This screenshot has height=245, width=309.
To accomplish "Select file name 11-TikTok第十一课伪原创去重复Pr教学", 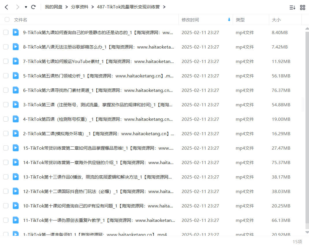I will (x=99, y=220).
